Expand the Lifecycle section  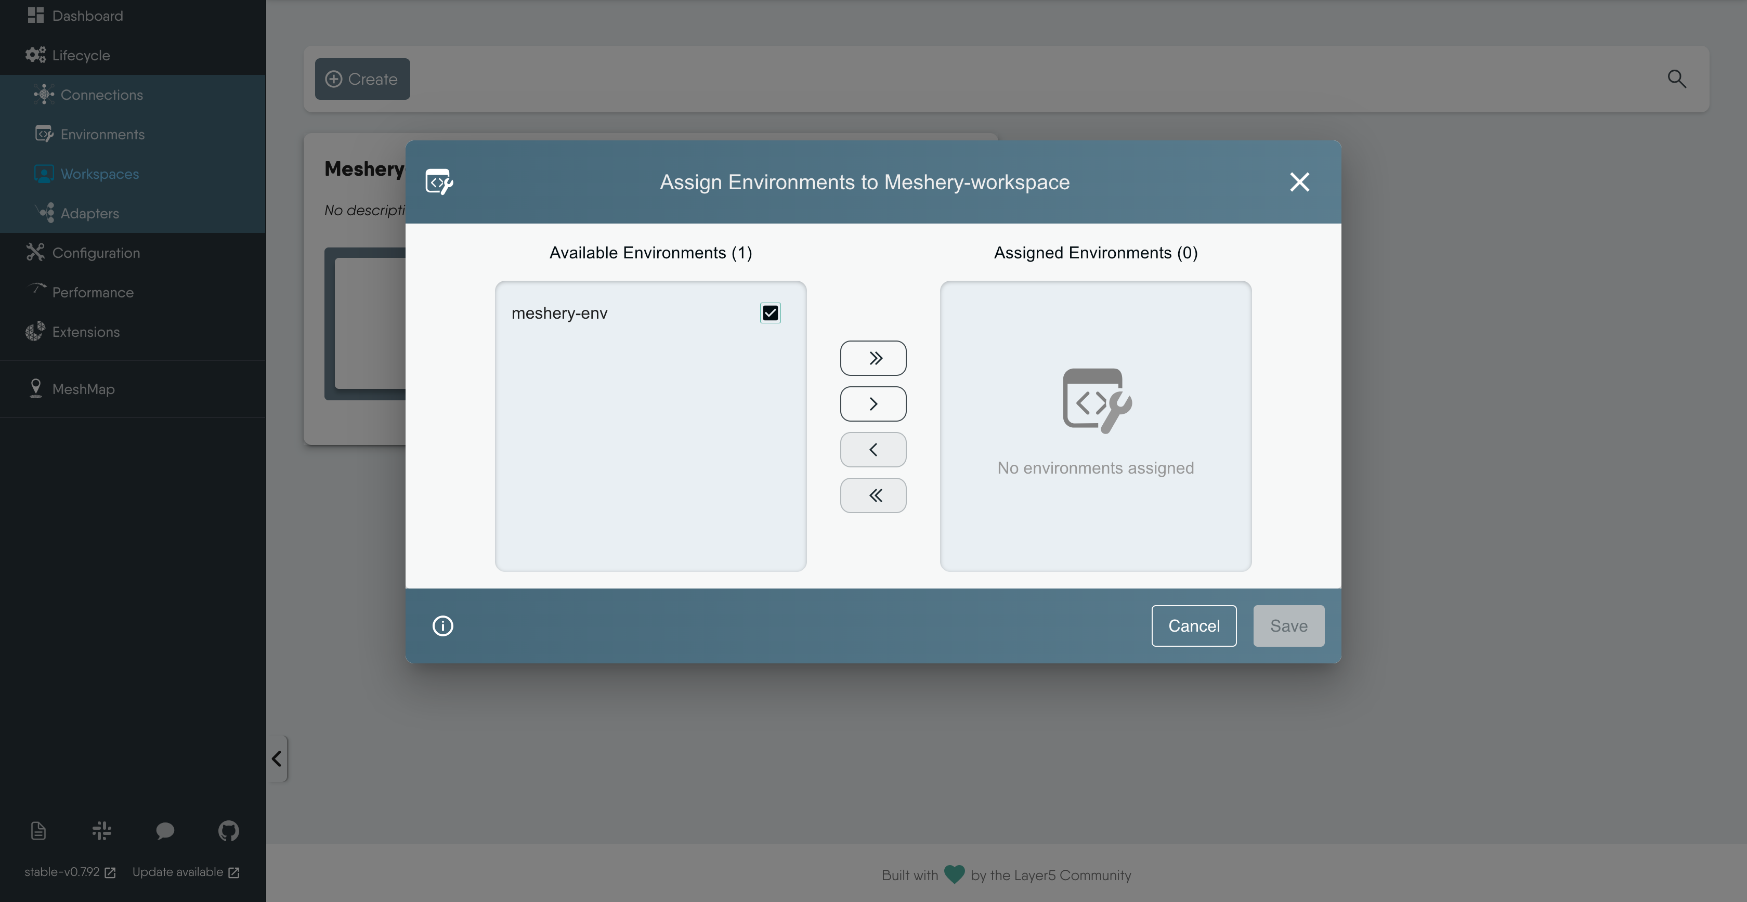click(x=81, y=56)
